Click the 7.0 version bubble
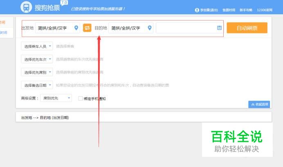Image resolution: width=283 pixels, height=167 pixels. tap(64, 3)
